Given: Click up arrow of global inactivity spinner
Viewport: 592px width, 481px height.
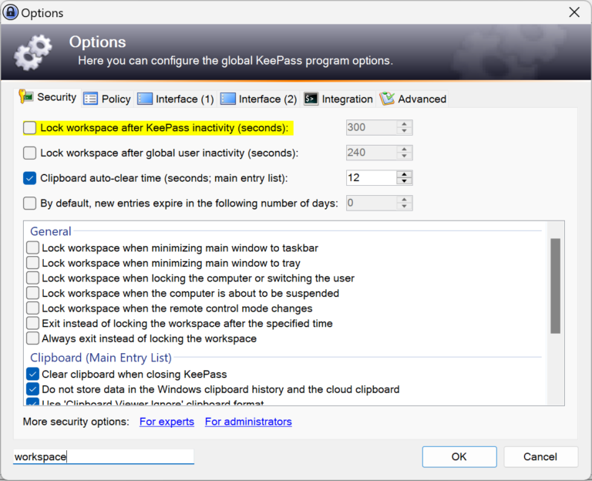Looking at the screenshot, I should [405, 149].
